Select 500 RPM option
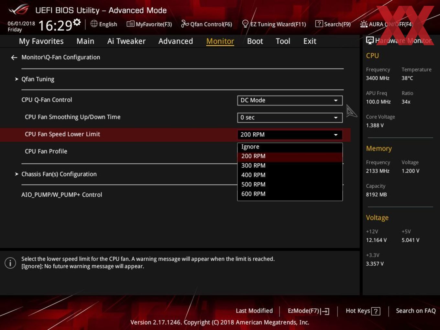440x330 pixels. [290, 184]
